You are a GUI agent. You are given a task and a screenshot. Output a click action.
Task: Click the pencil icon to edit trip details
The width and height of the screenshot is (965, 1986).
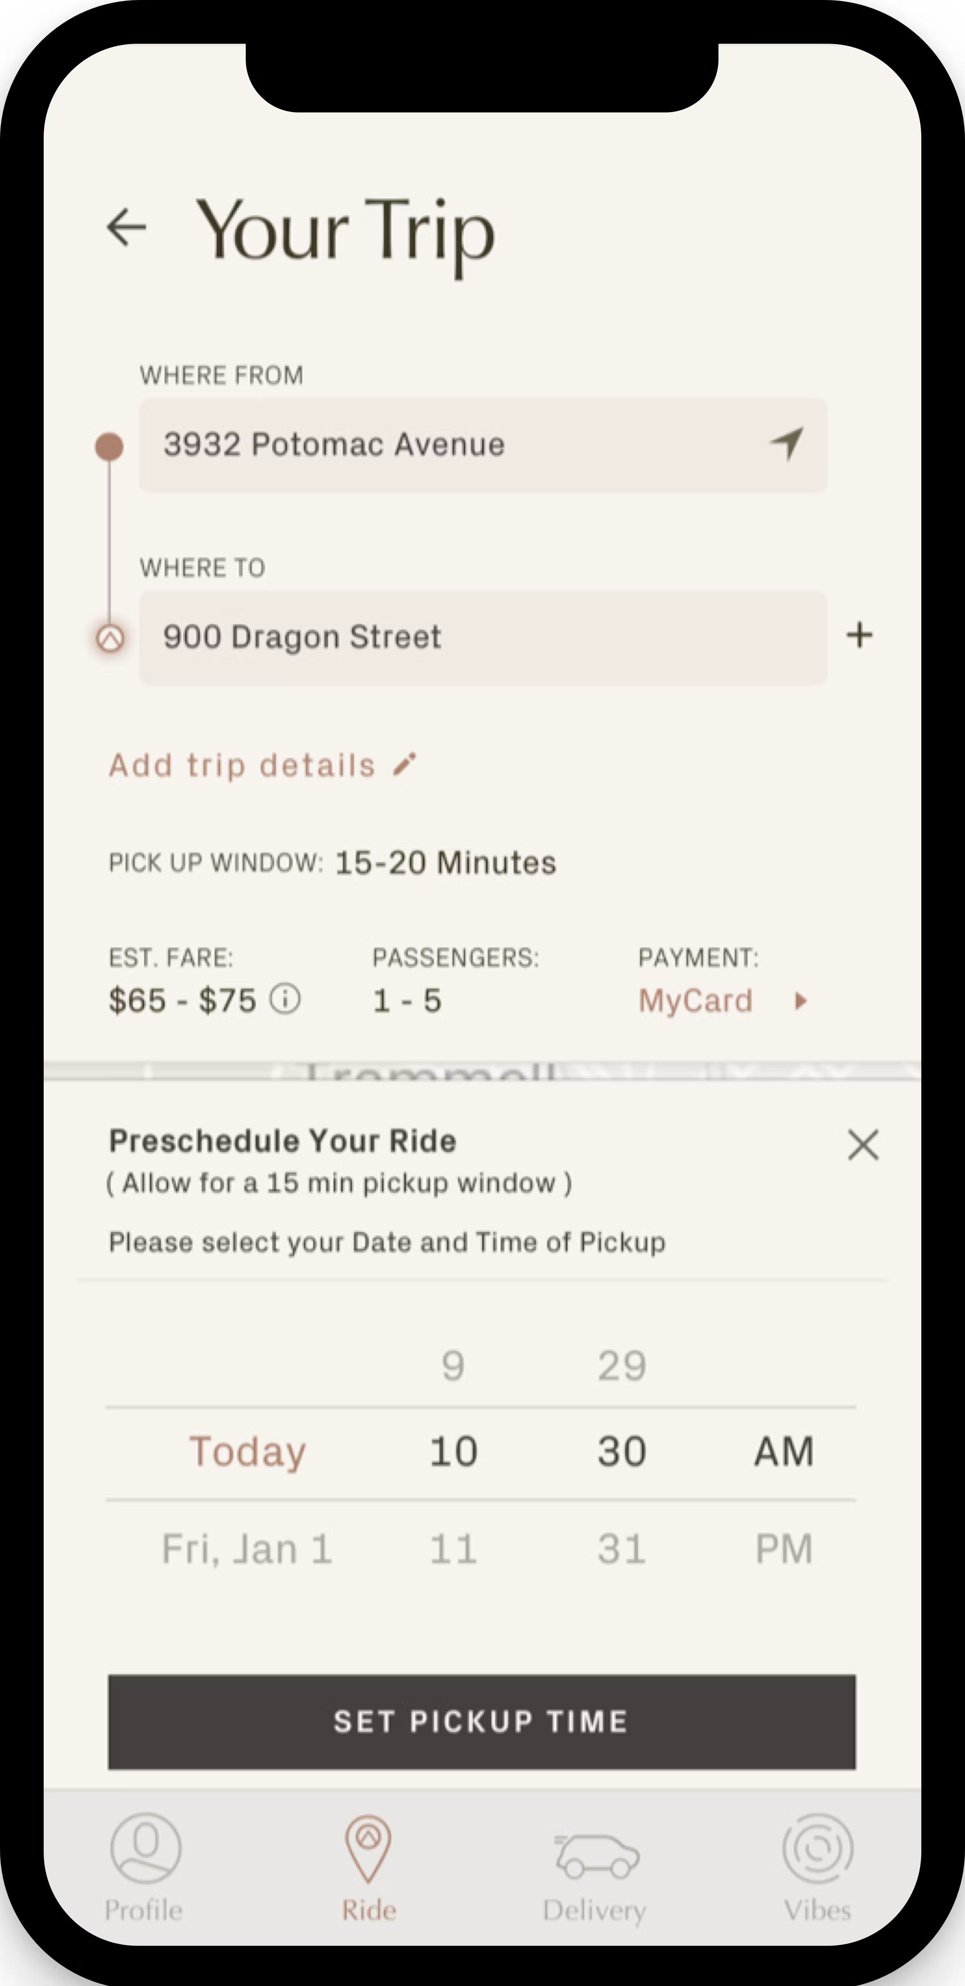(404, 765)
